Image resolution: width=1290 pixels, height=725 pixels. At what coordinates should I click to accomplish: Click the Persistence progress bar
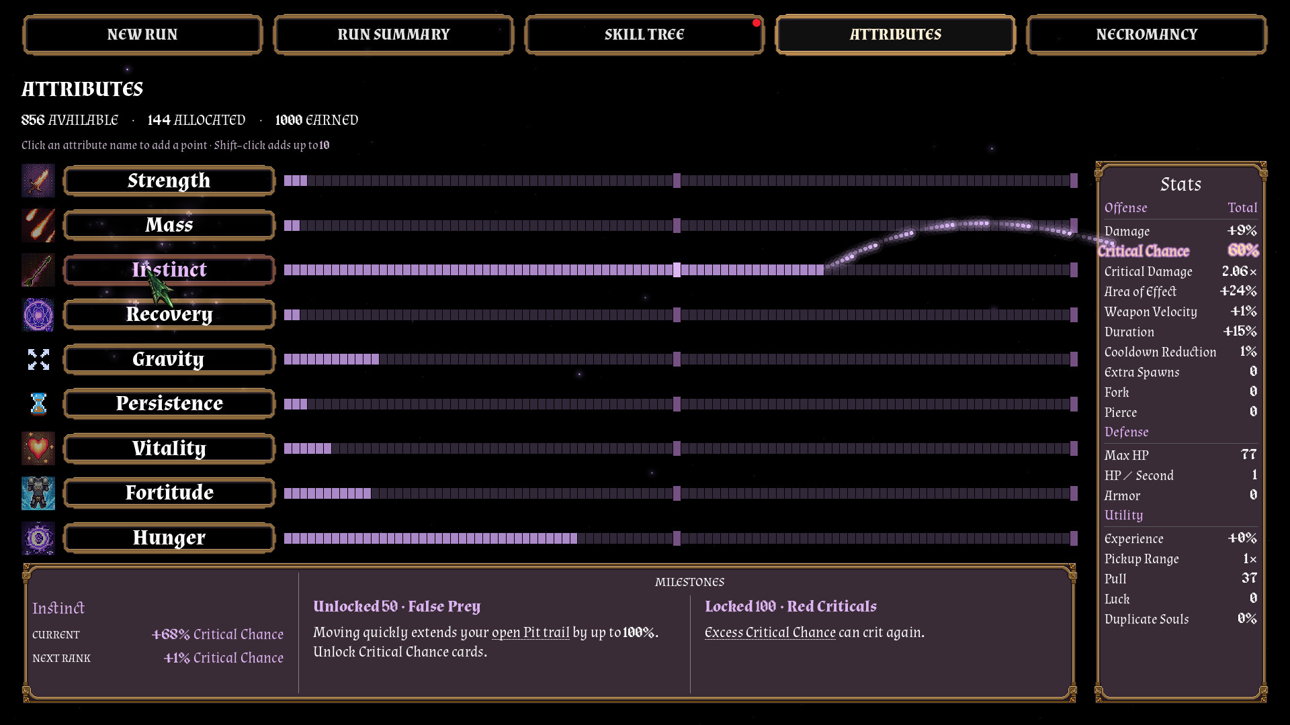[x=681, y=404]
